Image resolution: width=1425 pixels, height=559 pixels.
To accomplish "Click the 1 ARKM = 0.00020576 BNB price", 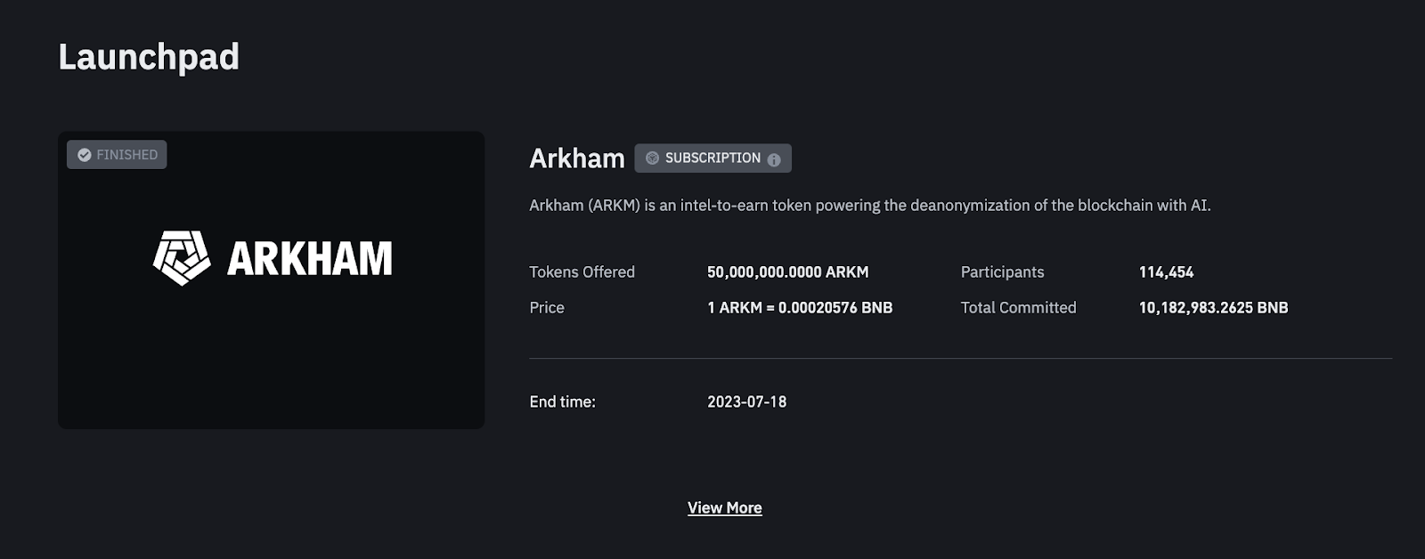I will pyautogui.click(x=799, y=308).
